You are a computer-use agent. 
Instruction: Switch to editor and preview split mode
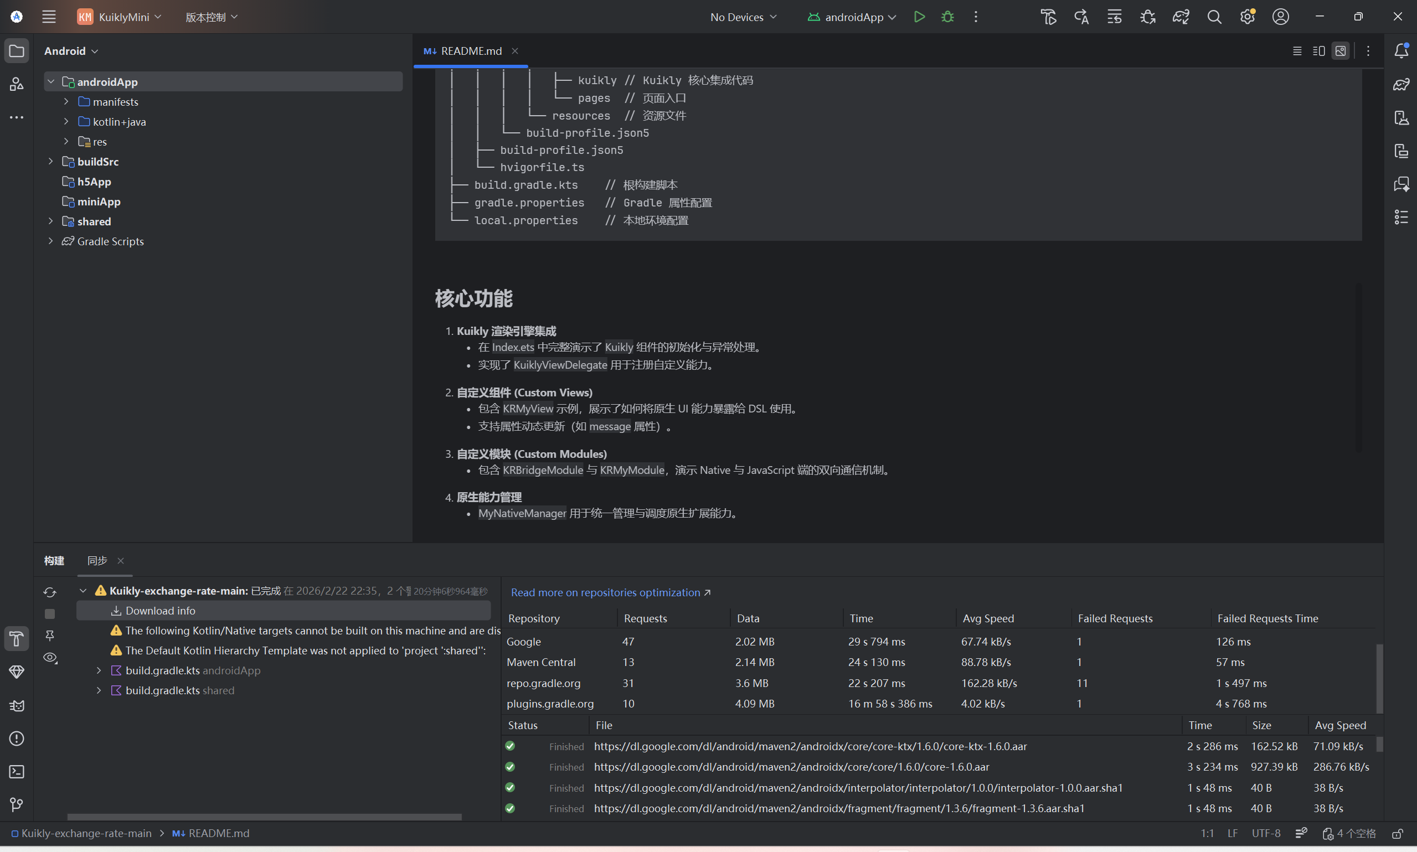1319,51
